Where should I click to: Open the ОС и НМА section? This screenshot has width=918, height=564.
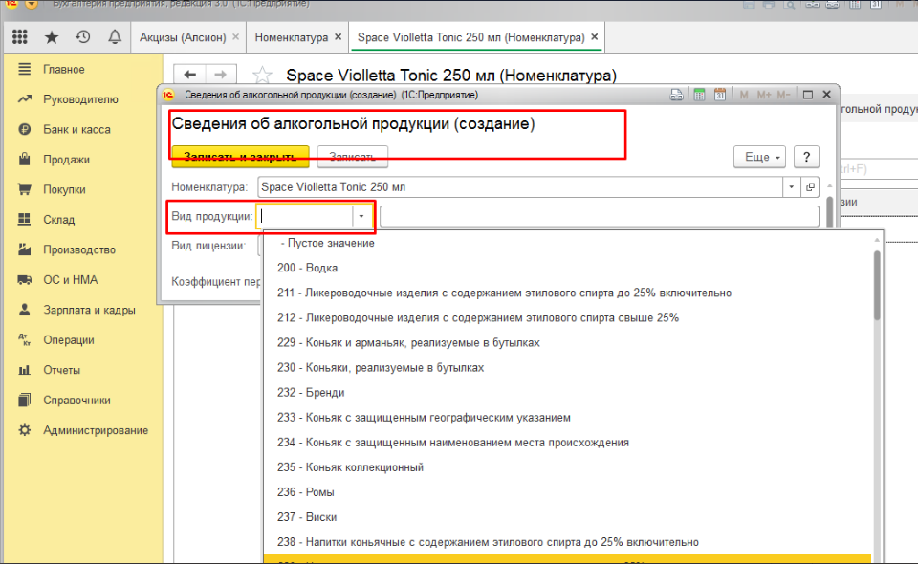click(x=70, y=280)
